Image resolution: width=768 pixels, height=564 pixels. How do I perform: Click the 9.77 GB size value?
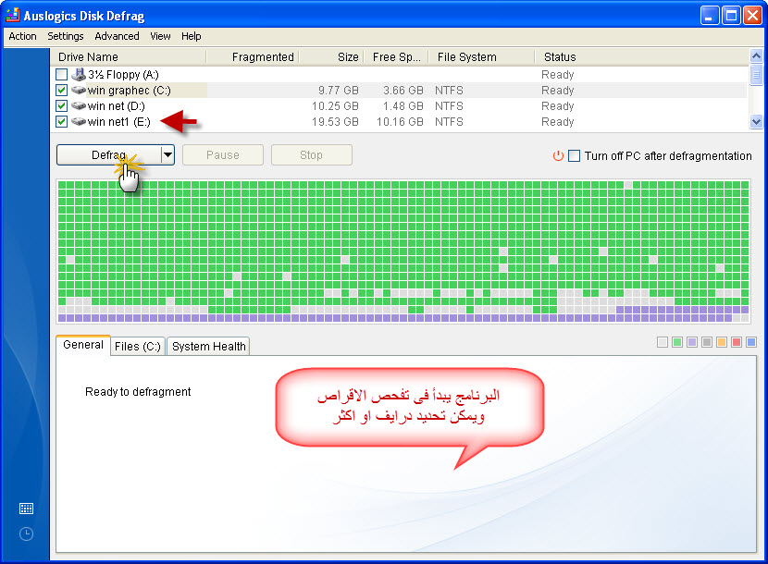pyautogui.click(x=339, y=90)
